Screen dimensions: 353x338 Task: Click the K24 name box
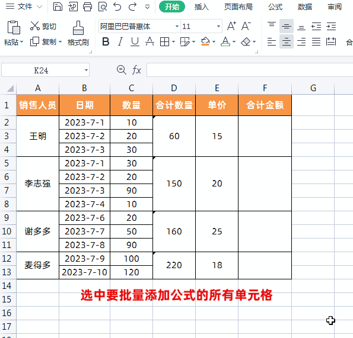41,70
